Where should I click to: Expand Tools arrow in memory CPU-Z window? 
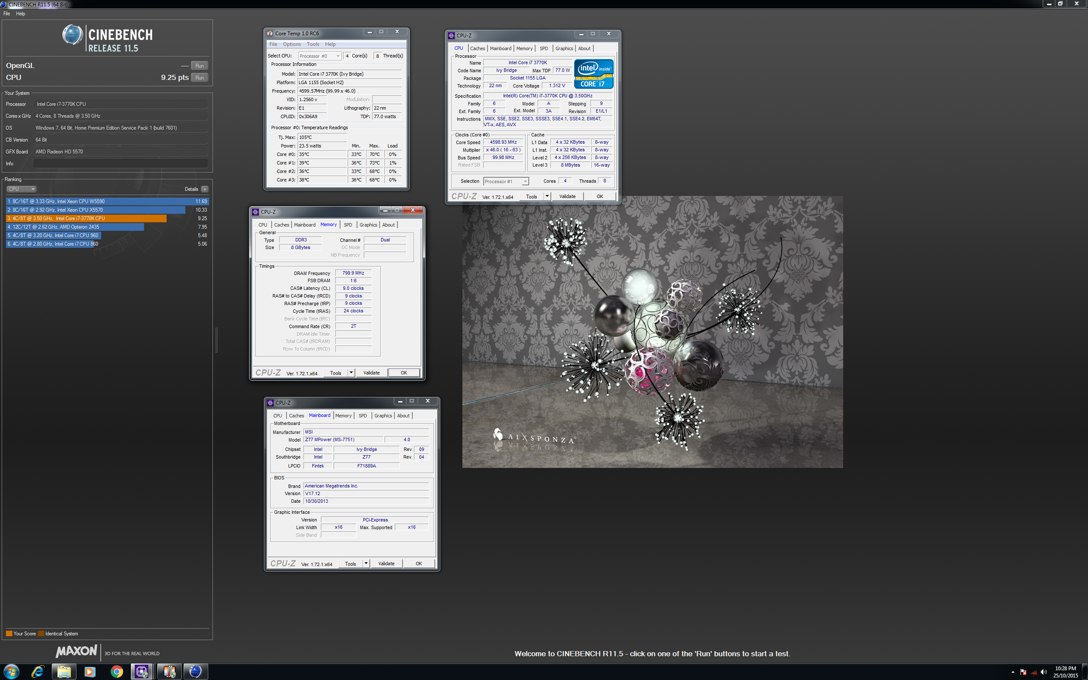click(x=351, y=373)
